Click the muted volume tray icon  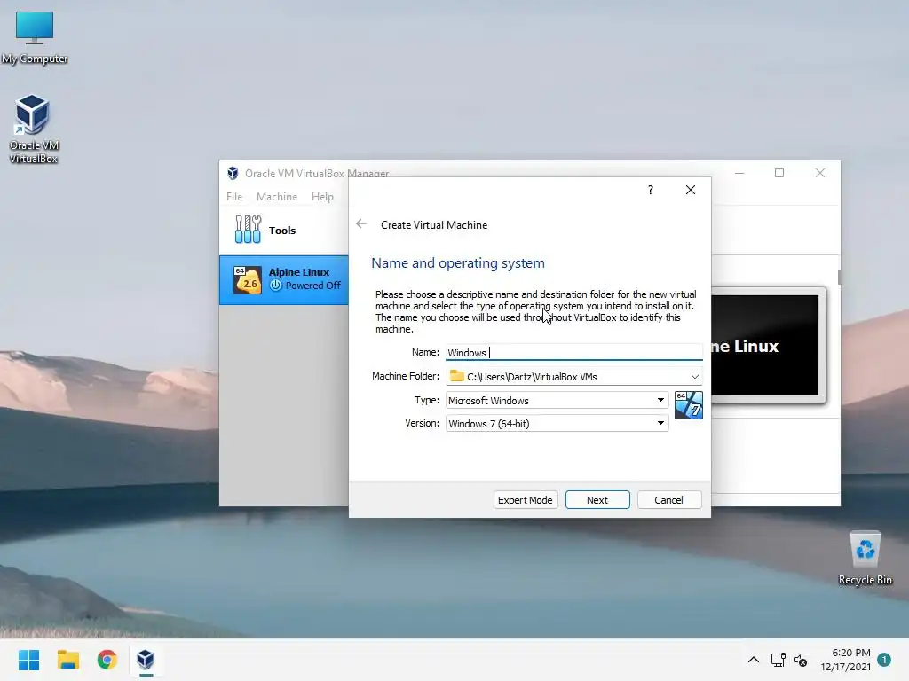(x=801, y=660)
